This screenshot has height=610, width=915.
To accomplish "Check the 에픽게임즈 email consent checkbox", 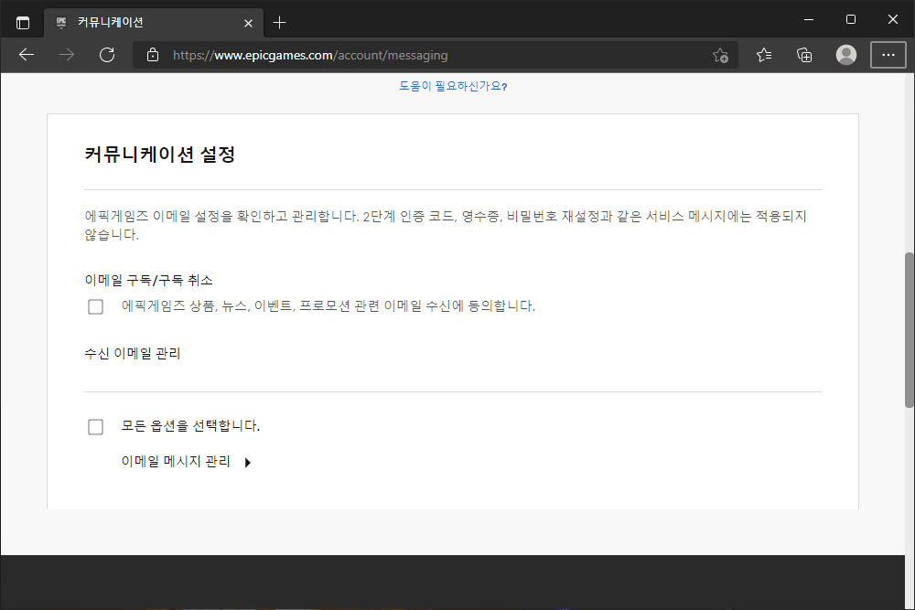I will point(96,306).
